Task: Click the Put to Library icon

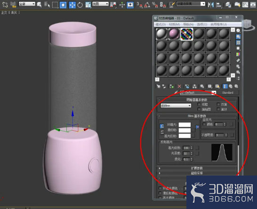Action: (202, 86)
